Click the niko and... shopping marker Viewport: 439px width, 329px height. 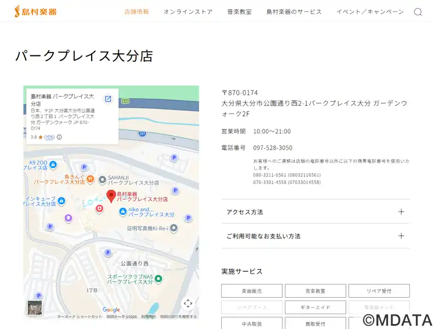(122, 212)
